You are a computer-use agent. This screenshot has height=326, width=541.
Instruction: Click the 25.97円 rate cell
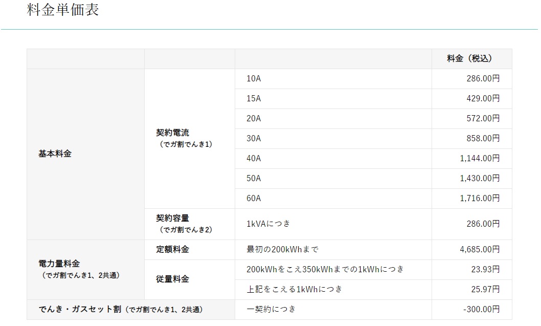tap(485, 289)
